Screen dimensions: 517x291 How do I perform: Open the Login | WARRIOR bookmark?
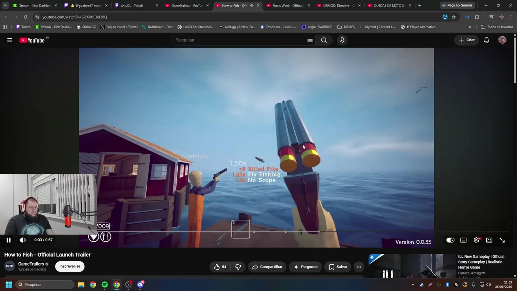pyautogui.click(x=317, y=27)
